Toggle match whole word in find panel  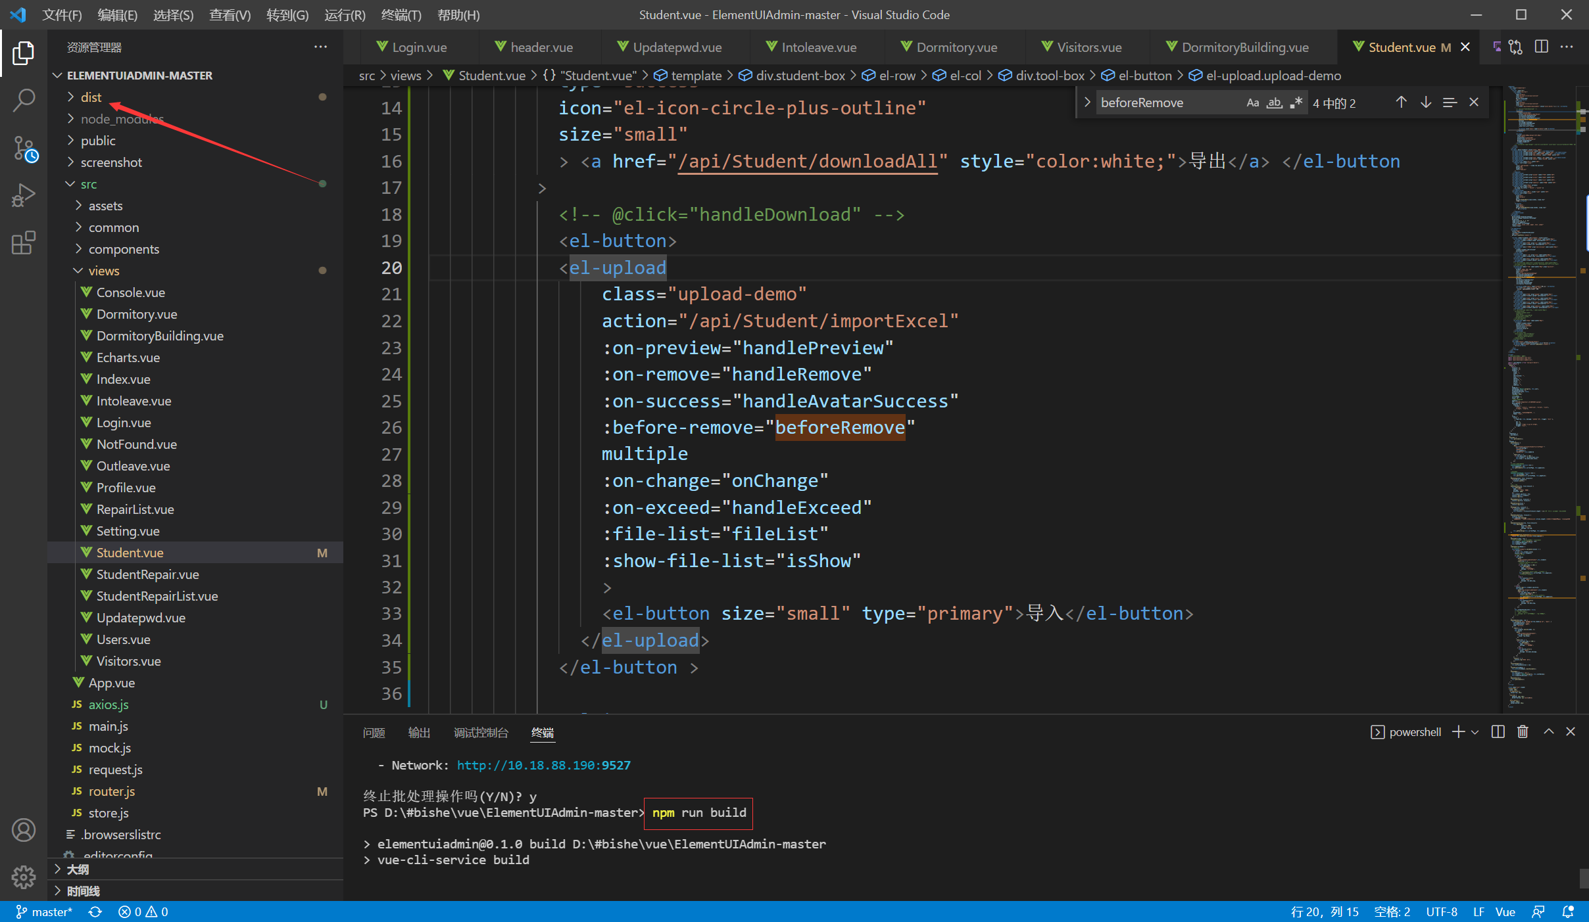click(1271, 102)
